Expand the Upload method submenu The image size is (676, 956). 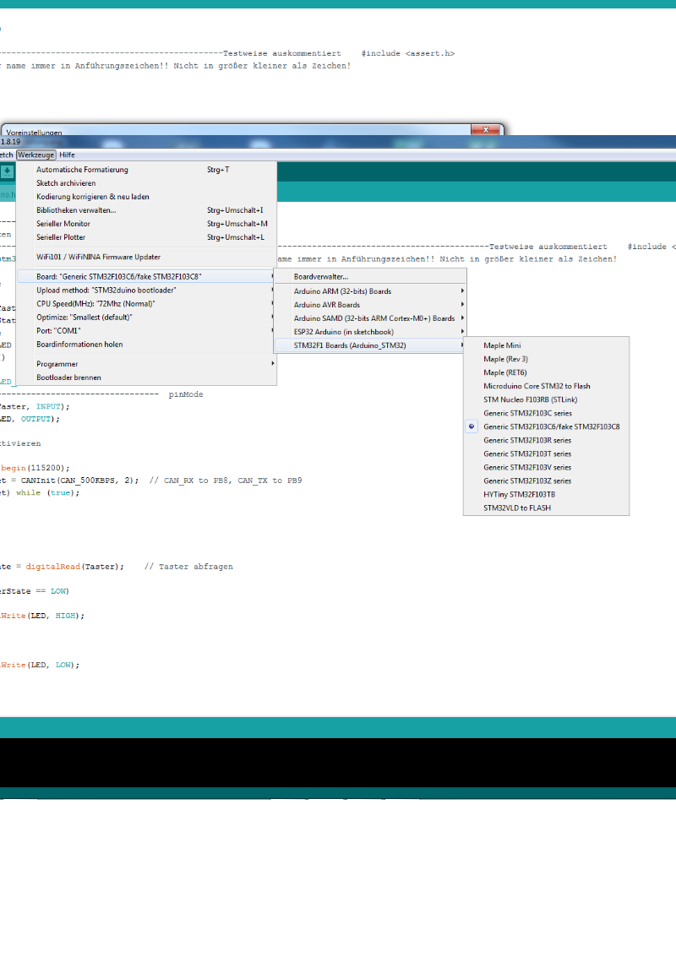[x=146, y=291]
